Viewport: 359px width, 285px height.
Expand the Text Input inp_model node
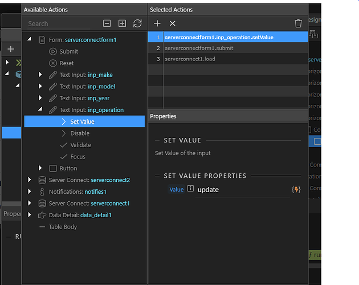point(40,86)
